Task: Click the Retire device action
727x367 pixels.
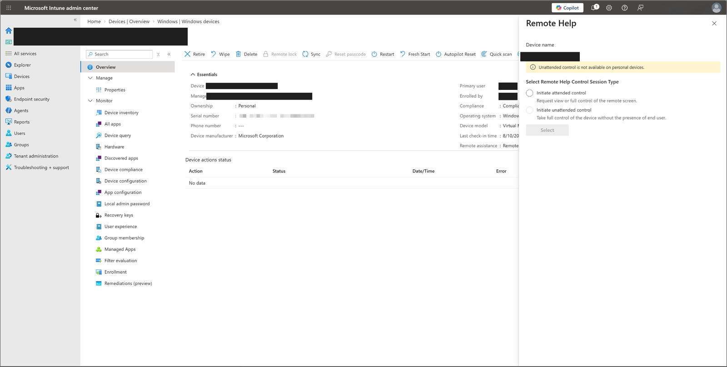Action: click(x=194, y=54)
